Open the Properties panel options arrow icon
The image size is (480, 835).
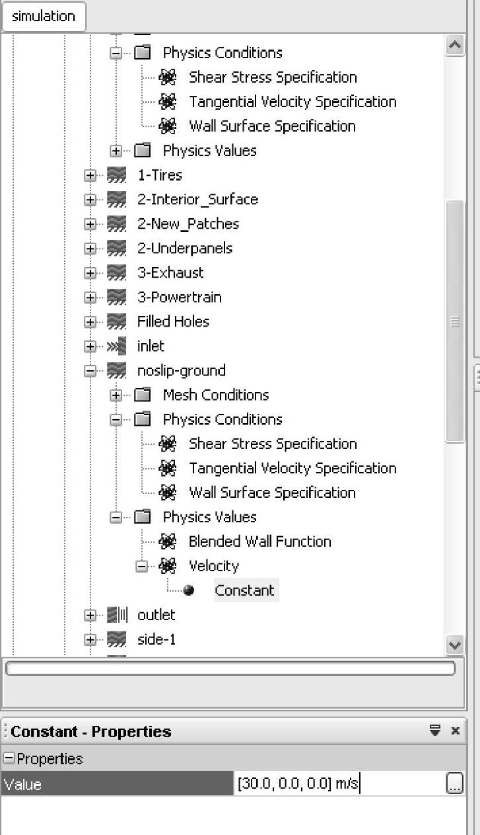435,731
